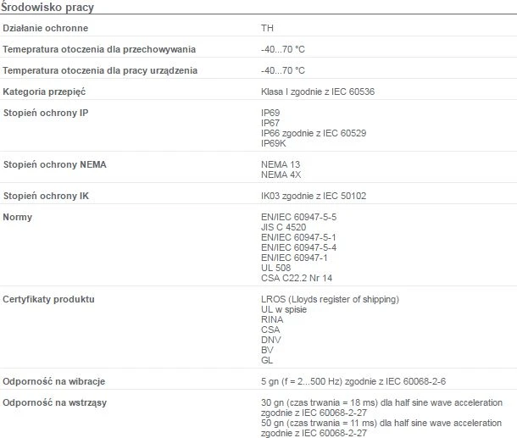Click the Środowisko pracy section heading
The image size is (517, 438).
[x=47, y=7]
